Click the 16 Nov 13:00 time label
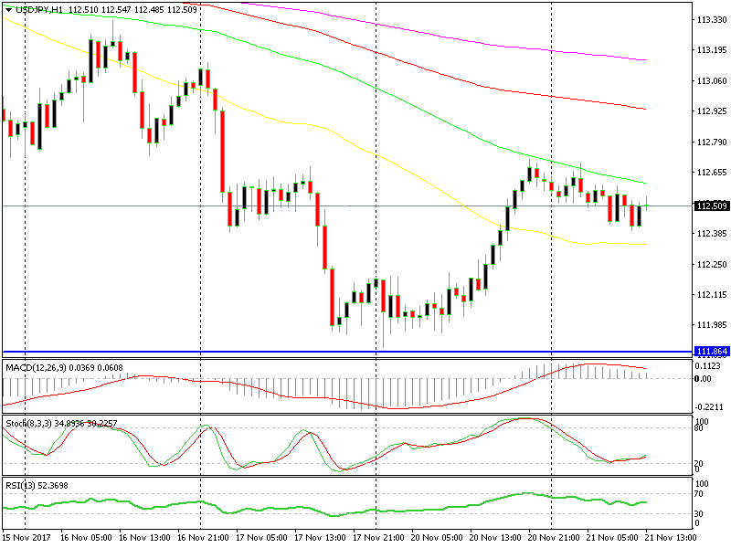Screen dimensions: 731x548 (144, 537)
